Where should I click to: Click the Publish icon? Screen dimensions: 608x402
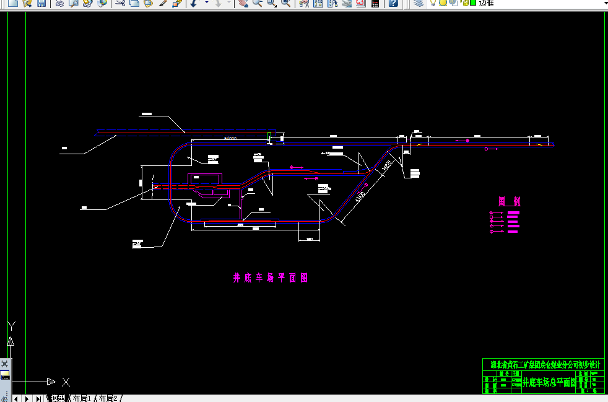88,3
